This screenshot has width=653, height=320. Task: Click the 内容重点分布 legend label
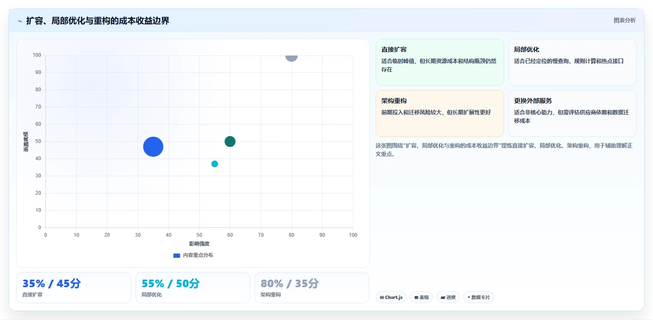click(198, 255)
